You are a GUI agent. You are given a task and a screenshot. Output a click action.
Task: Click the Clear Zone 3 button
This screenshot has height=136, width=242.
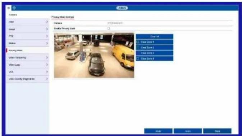click(x=155, y=53)
